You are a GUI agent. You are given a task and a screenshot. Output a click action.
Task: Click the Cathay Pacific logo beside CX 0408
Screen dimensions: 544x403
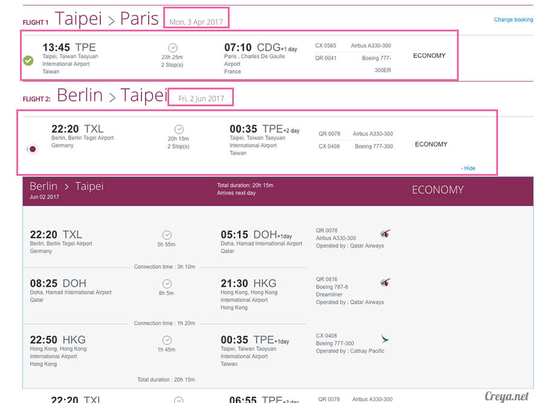click(x=385, y=338)
